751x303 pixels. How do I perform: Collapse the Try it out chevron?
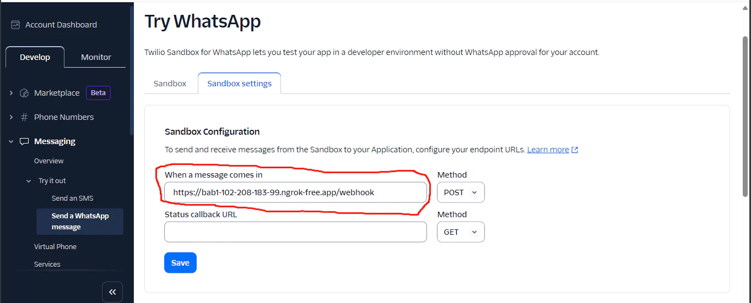[29, 181]
